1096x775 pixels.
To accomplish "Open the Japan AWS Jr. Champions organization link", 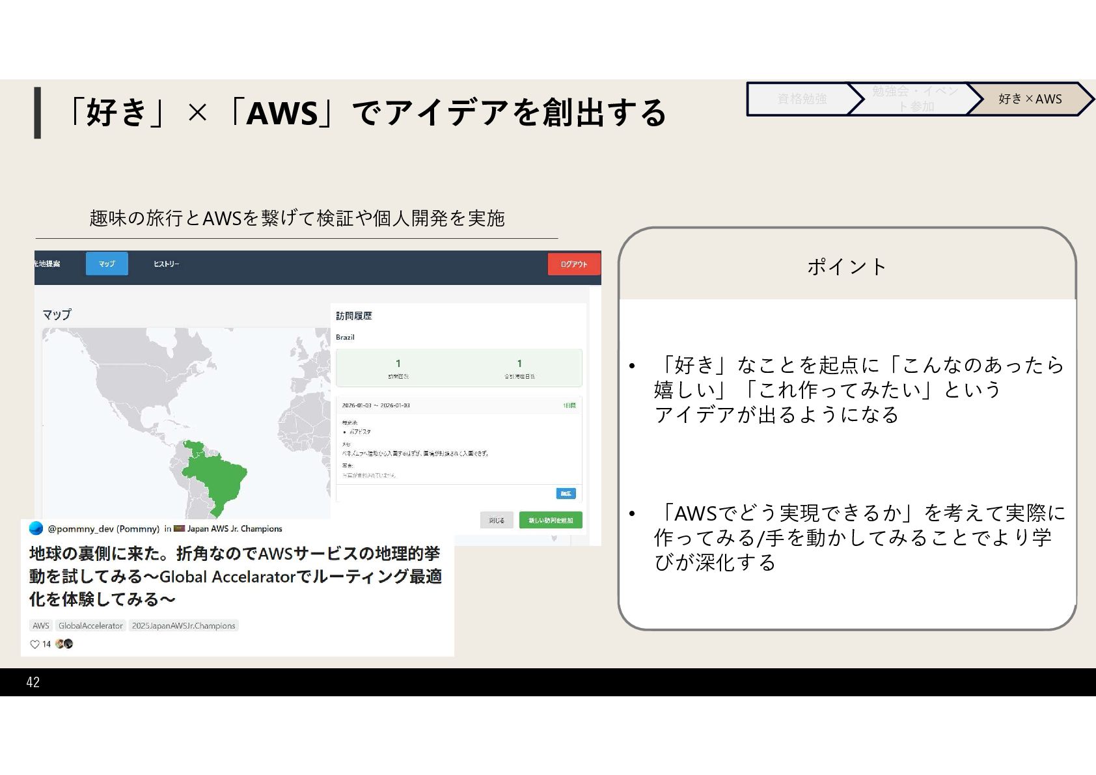I will click(x=234, y=528).
